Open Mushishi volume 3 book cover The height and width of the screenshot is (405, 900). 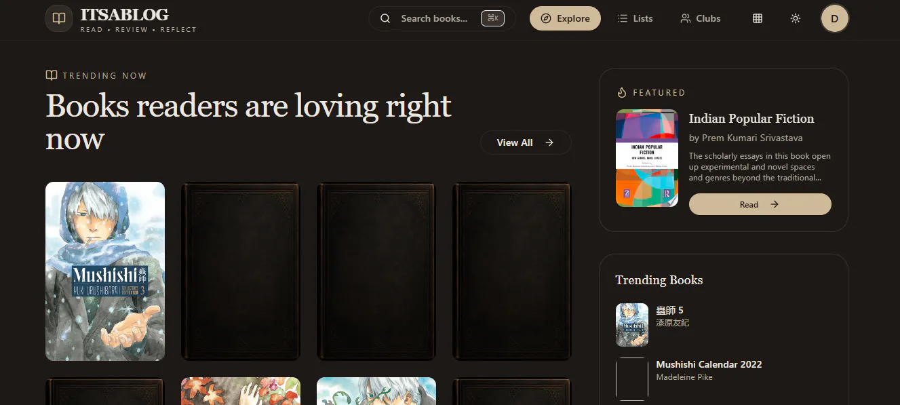105,271
